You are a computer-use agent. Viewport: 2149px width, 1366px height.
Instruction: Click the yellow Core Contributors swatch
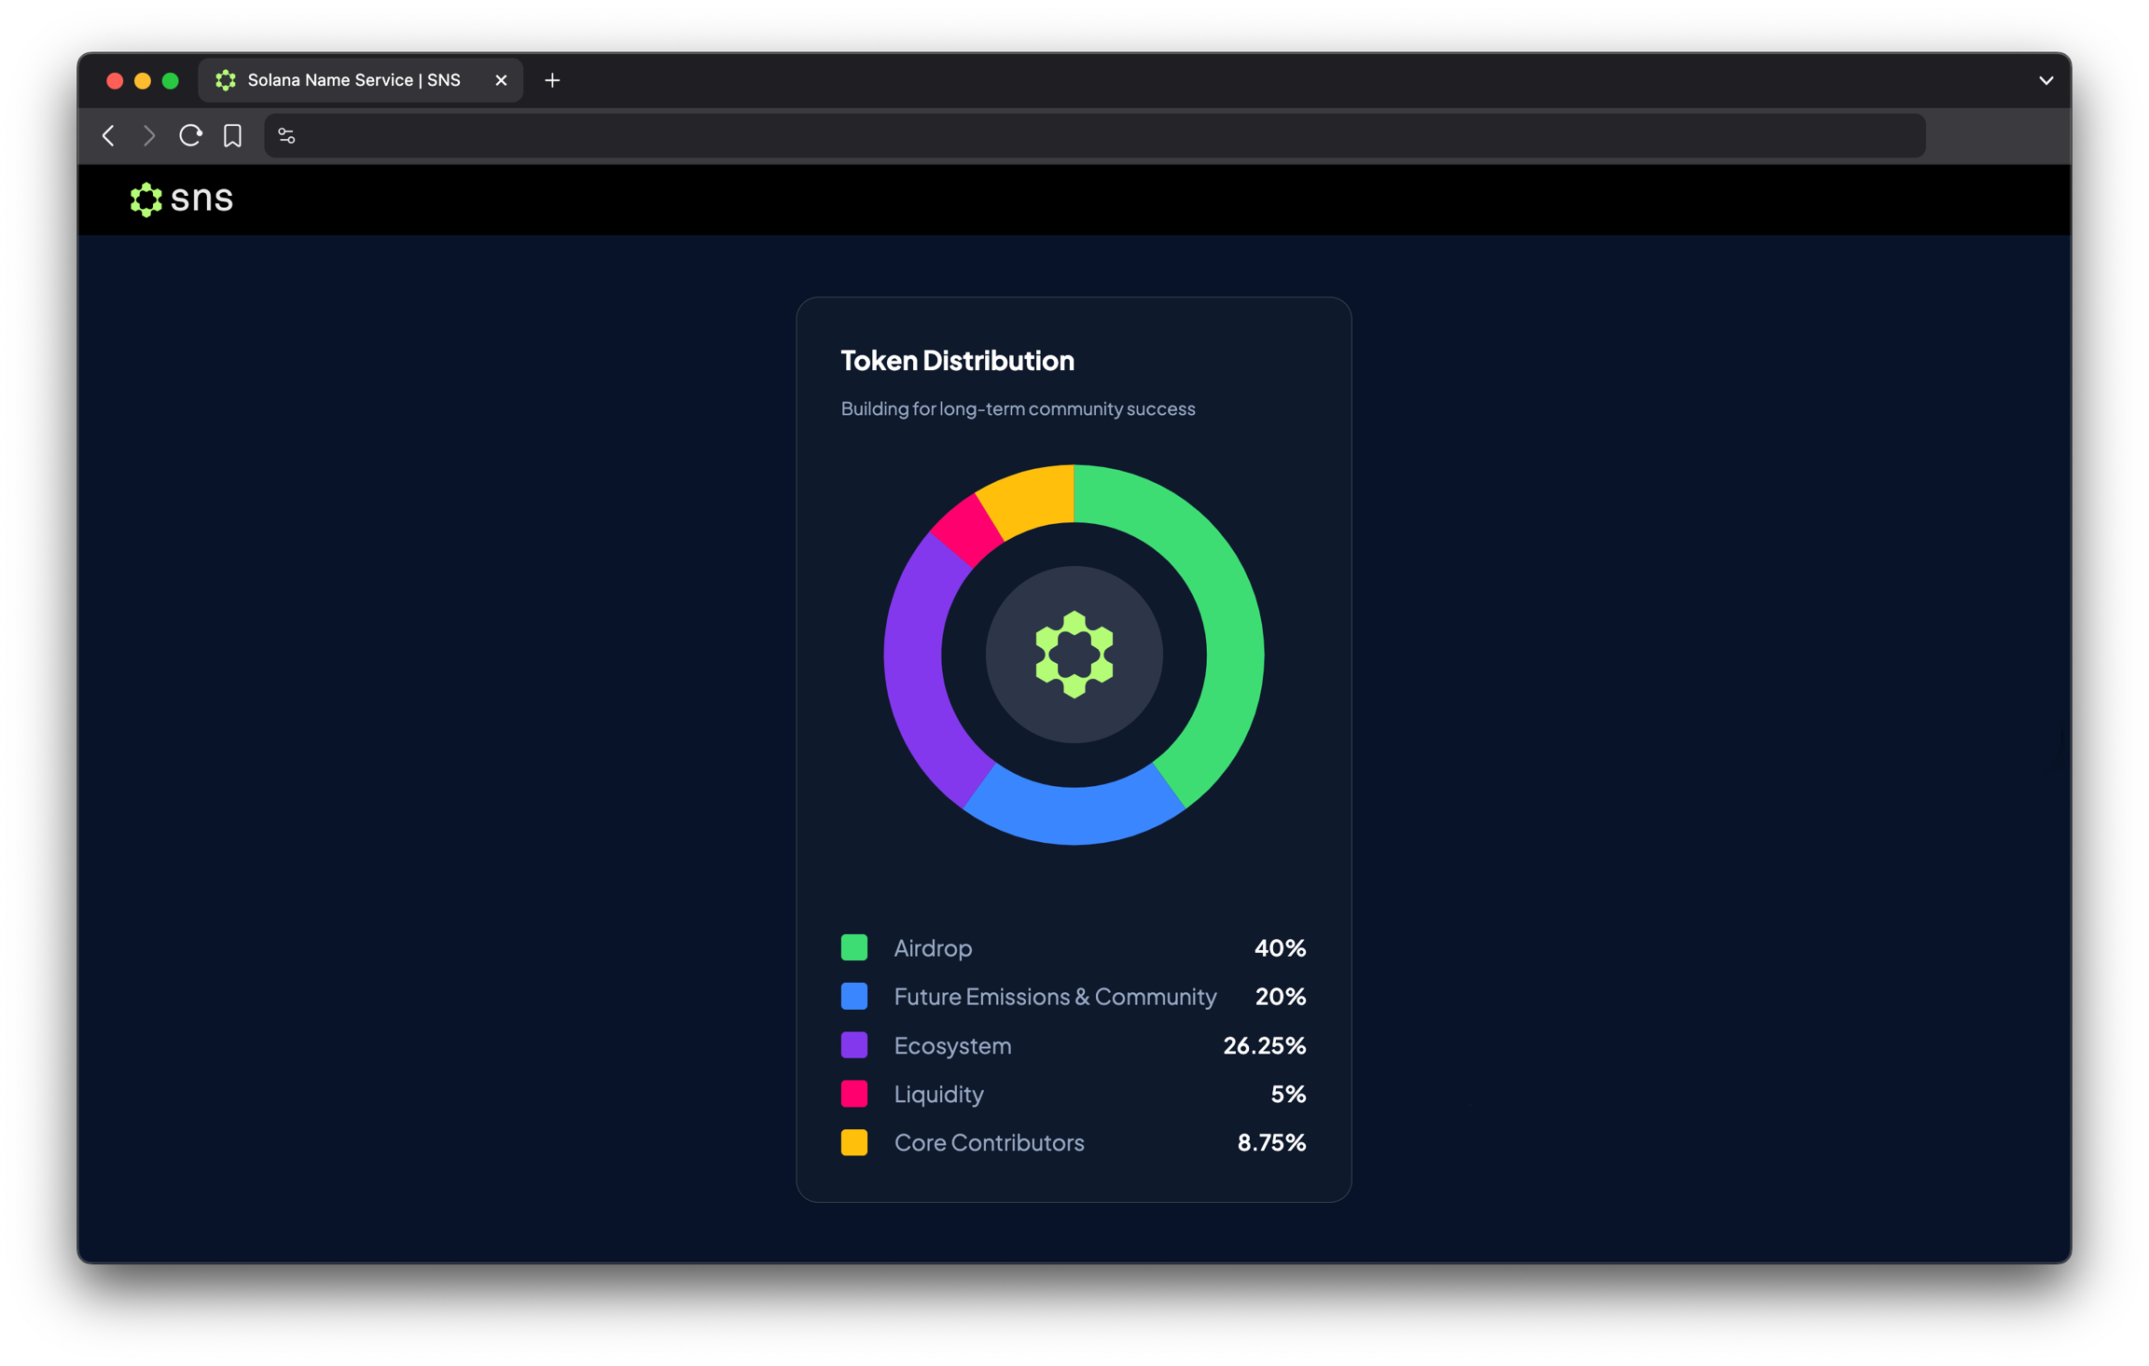(x=853, y=1142)
